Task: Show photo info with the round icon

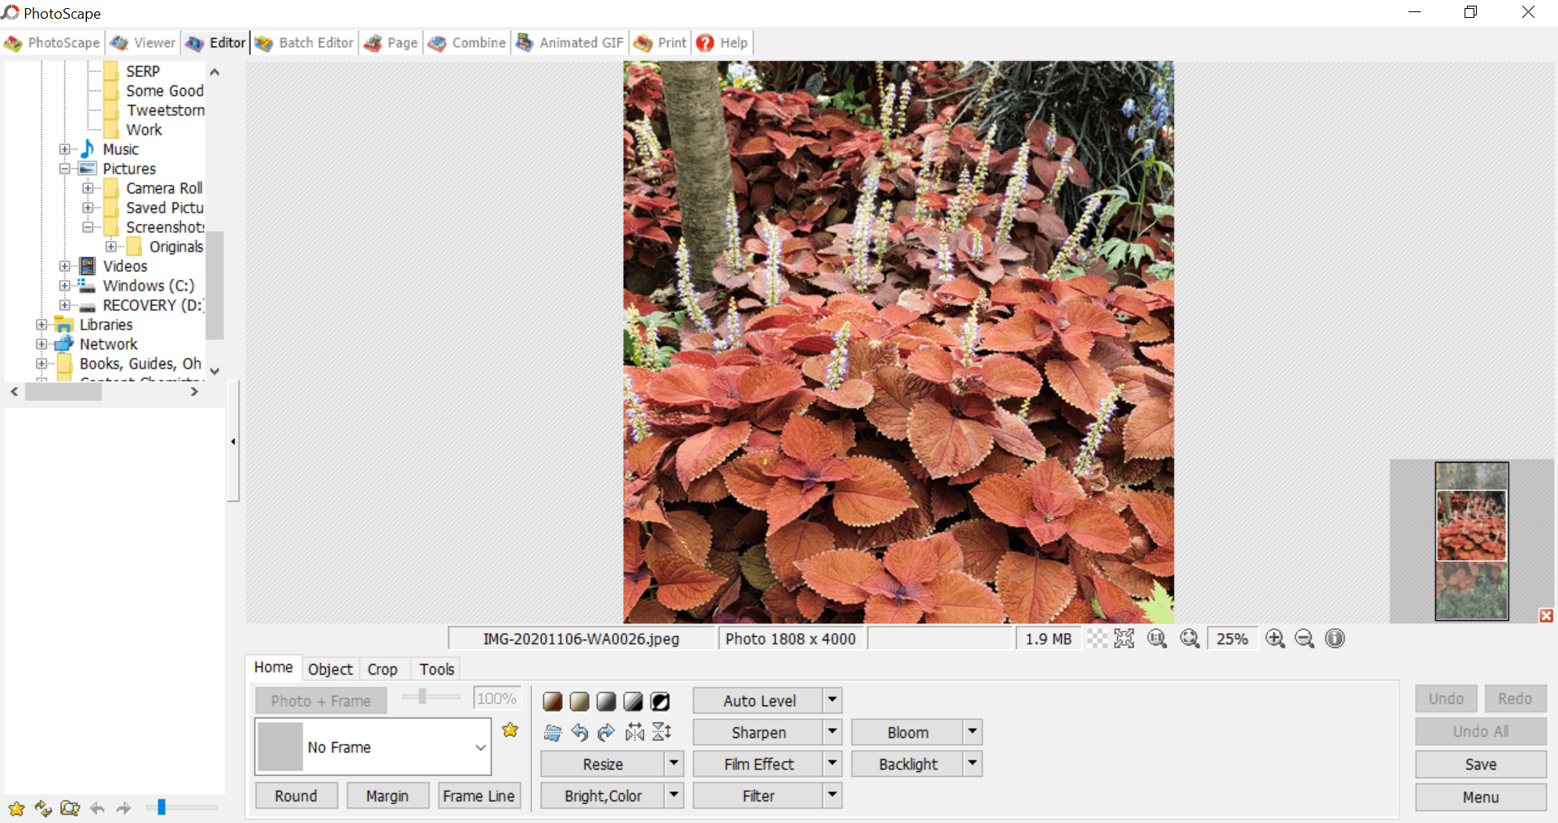Action: pyautogui.click(x=1335, y=639)
